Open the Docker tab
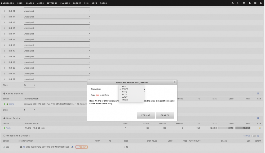Screen dimensions: 265x153 pos(77,3)
